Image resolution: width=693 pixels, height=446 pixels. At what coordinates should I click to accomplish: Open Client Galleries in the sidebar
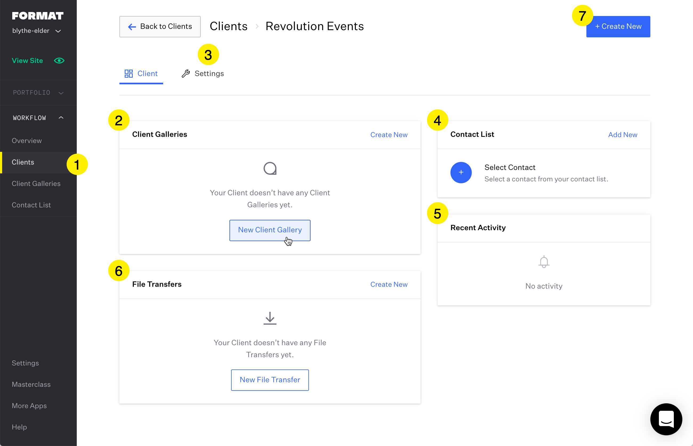point(36,184)
